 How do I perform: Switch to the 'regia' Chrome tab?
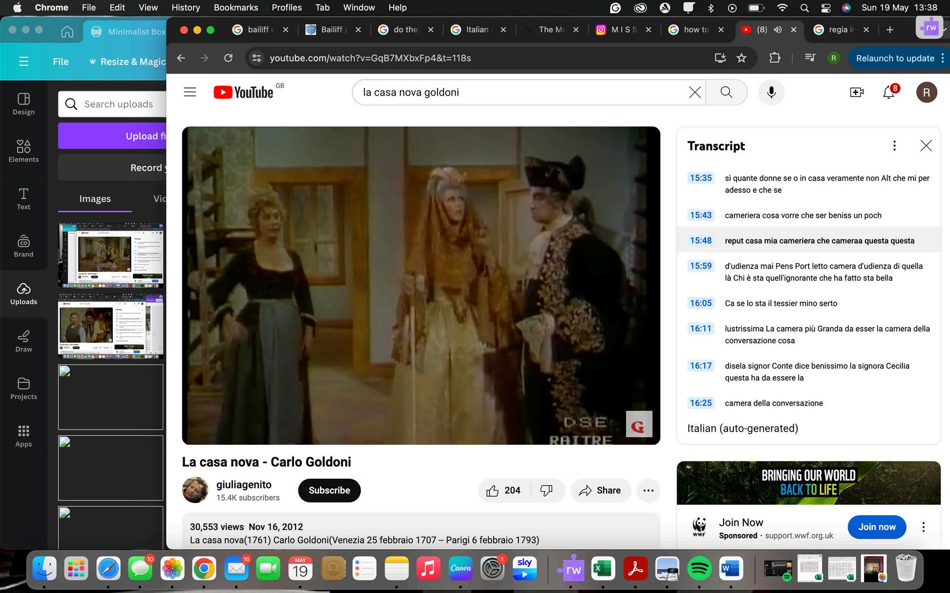click(840, 30)
